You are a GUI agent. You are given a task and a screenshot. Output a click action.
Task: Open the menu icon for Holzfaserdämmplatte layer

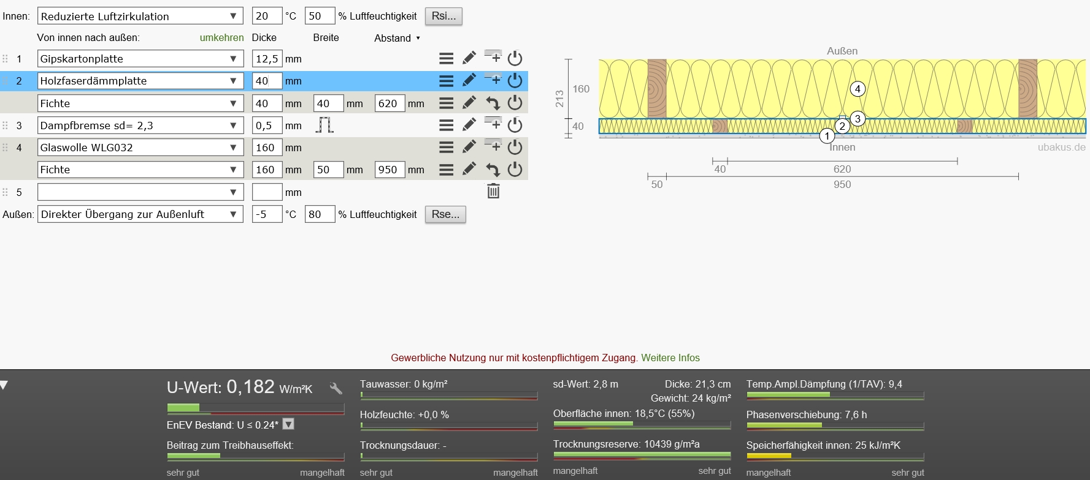click(x=446, y=81)
